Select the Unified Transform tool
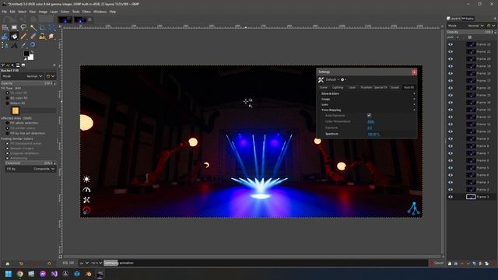This screenshot has height=280, width=498. pos(51,28)
